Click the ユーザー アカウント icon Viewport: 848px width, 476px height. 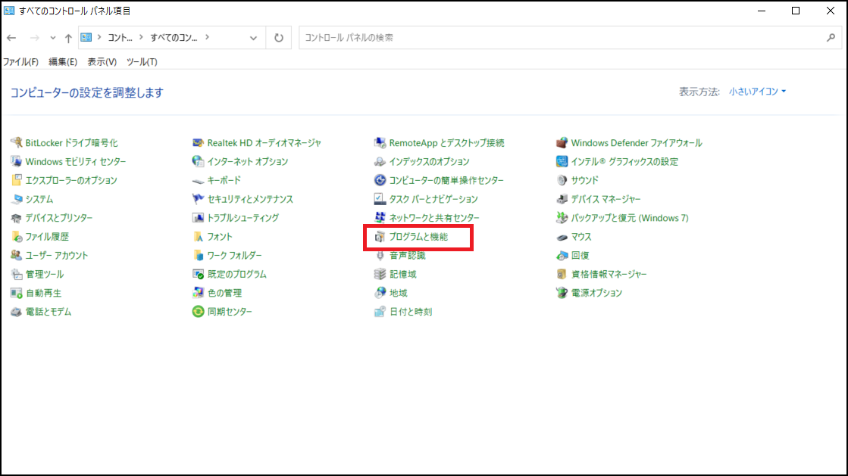tap(16, 255)
